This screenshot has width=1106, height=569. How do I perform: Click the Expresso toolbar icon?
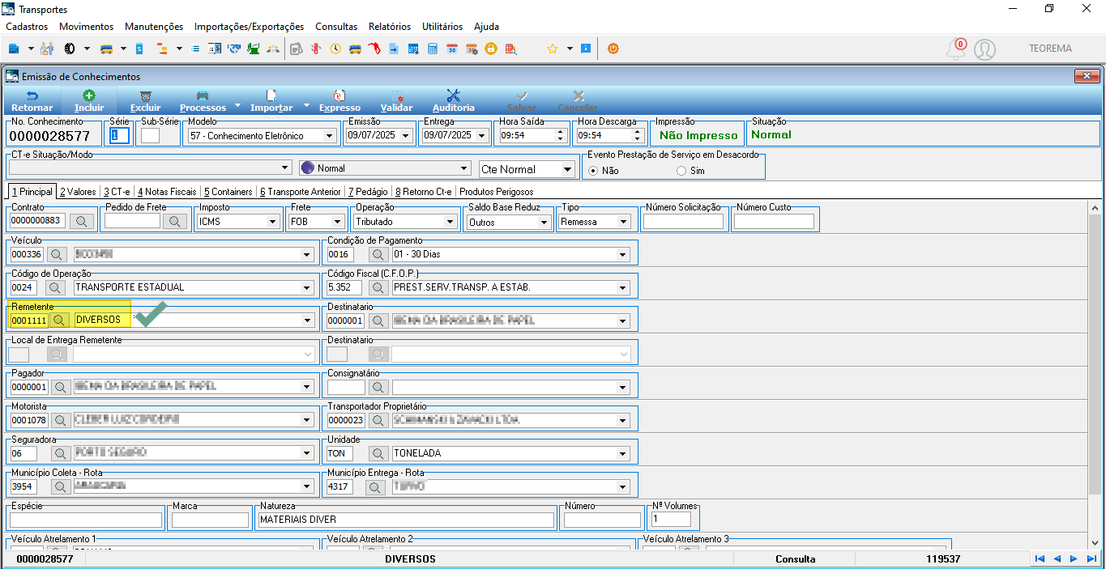click(x=339, y=96)
